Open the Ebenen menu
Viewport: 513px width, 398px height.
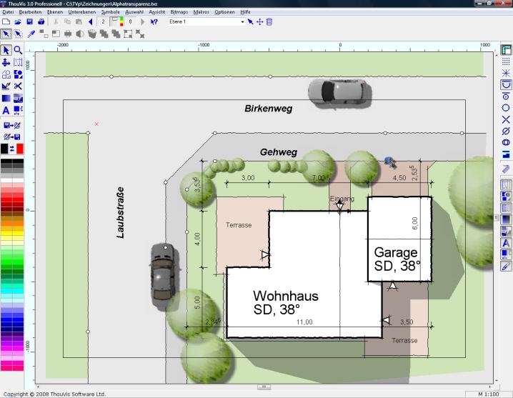[x=54, y=12]
